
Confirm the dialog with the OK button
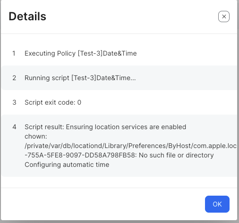click(217, 204)
